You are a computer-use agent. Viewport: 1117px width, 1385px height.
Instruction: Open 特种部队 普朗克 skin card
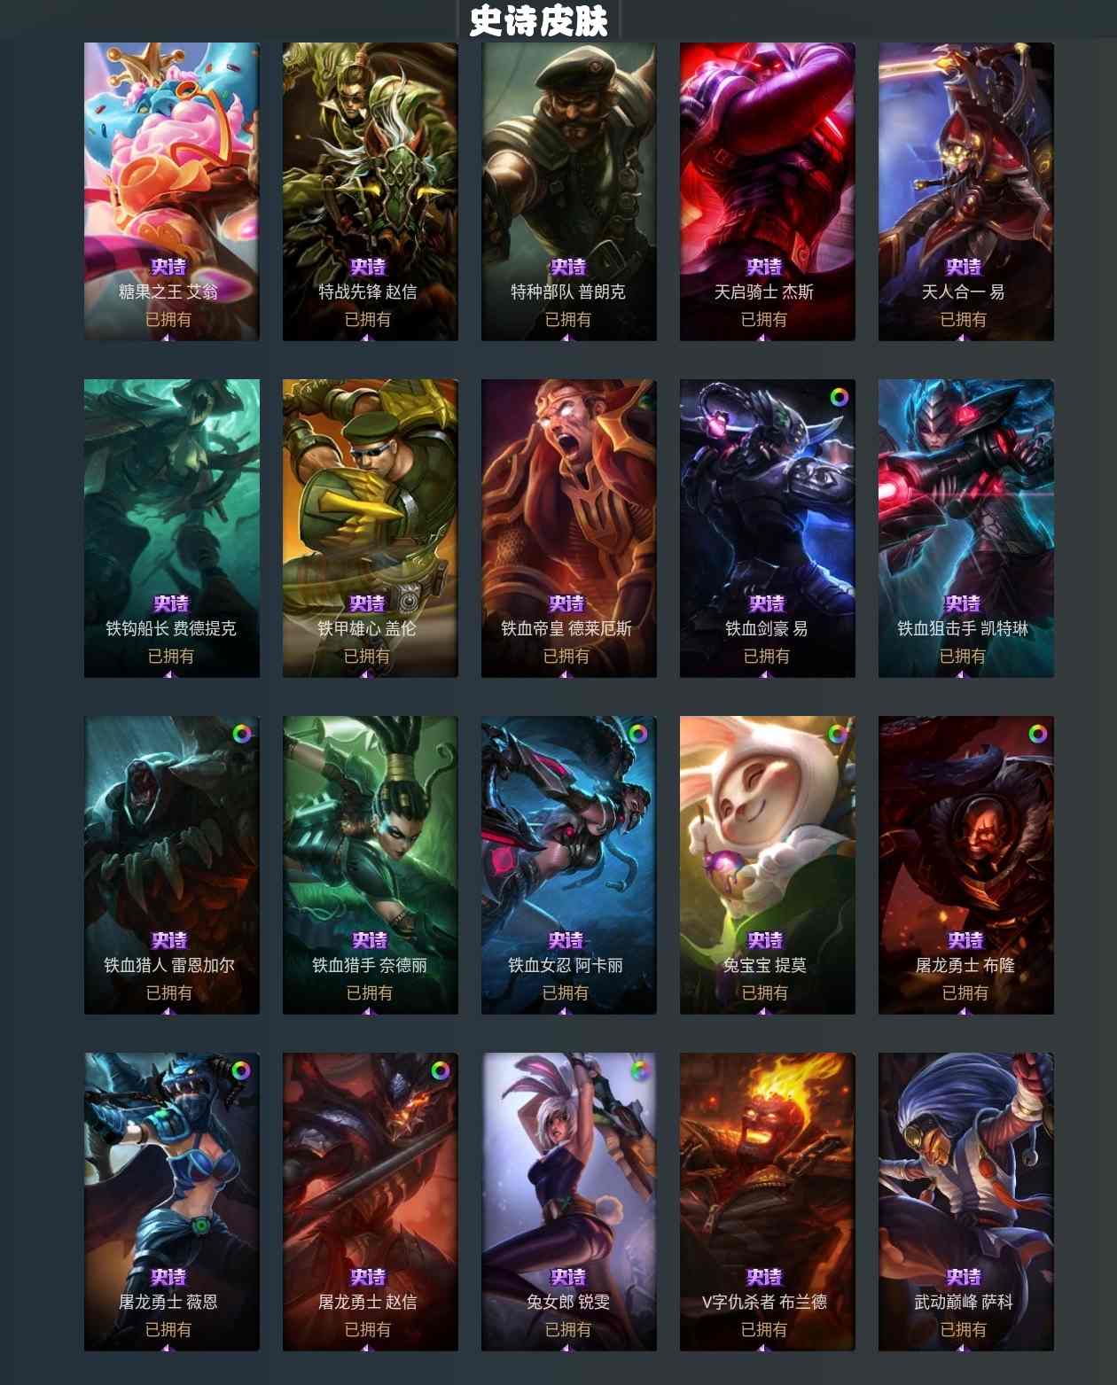569,191
